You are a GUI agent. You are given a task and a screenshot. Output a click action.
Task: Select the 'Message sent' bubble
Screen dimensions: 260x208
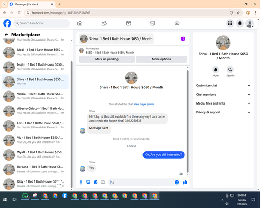(99, 128)
